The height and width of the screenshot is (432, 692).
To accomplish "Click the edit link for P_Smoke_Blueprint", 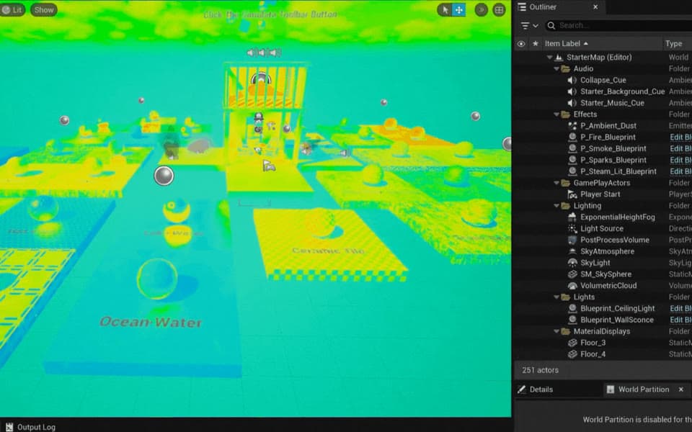I will [x=680, y=149].
